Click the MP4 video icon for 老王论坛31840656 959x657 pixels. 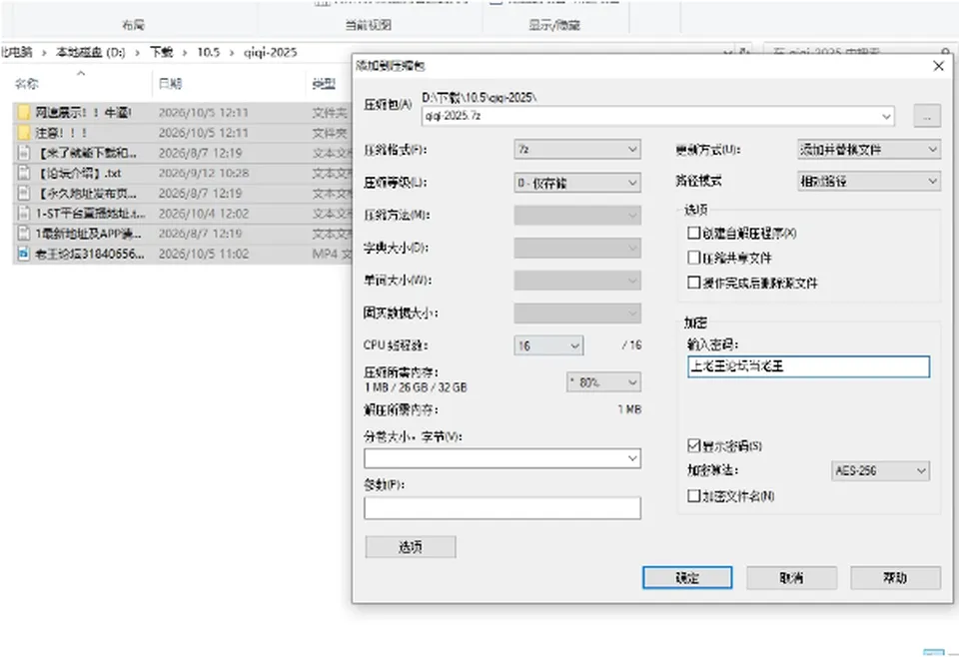24,254
